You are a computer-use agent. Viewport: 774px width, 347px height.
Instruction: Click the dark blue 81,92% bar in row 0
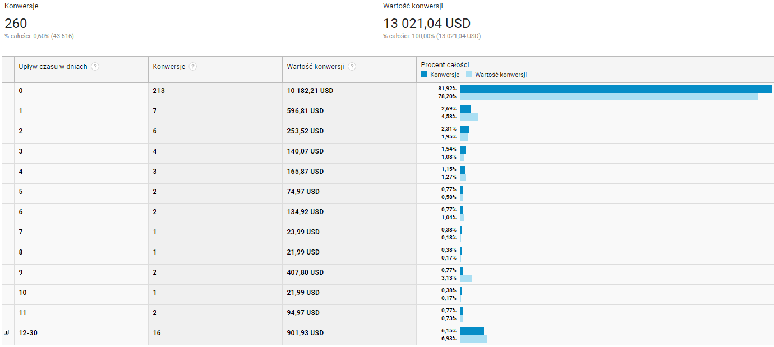[x=615, y=89]
